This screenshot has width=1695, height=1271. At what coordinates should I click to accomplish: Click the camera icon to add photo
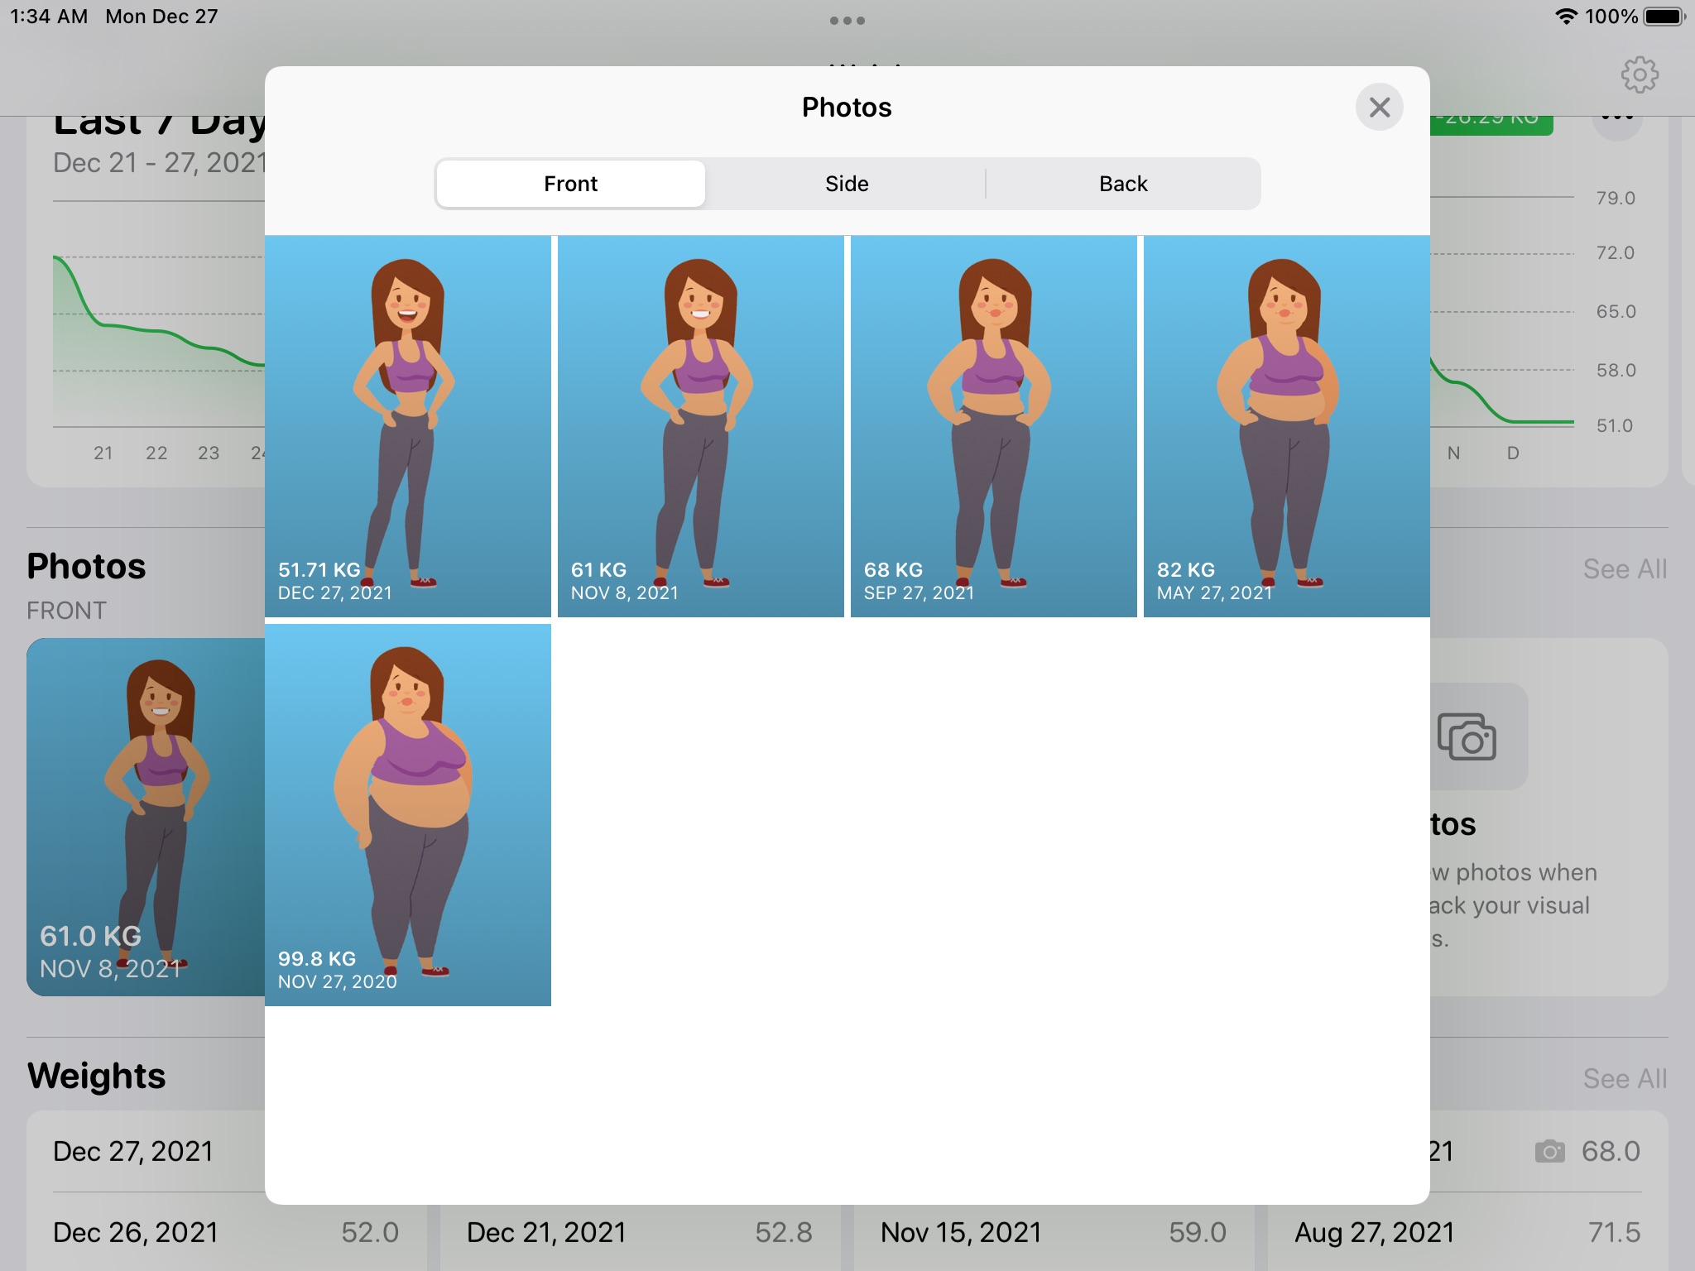click(1467, 736)
